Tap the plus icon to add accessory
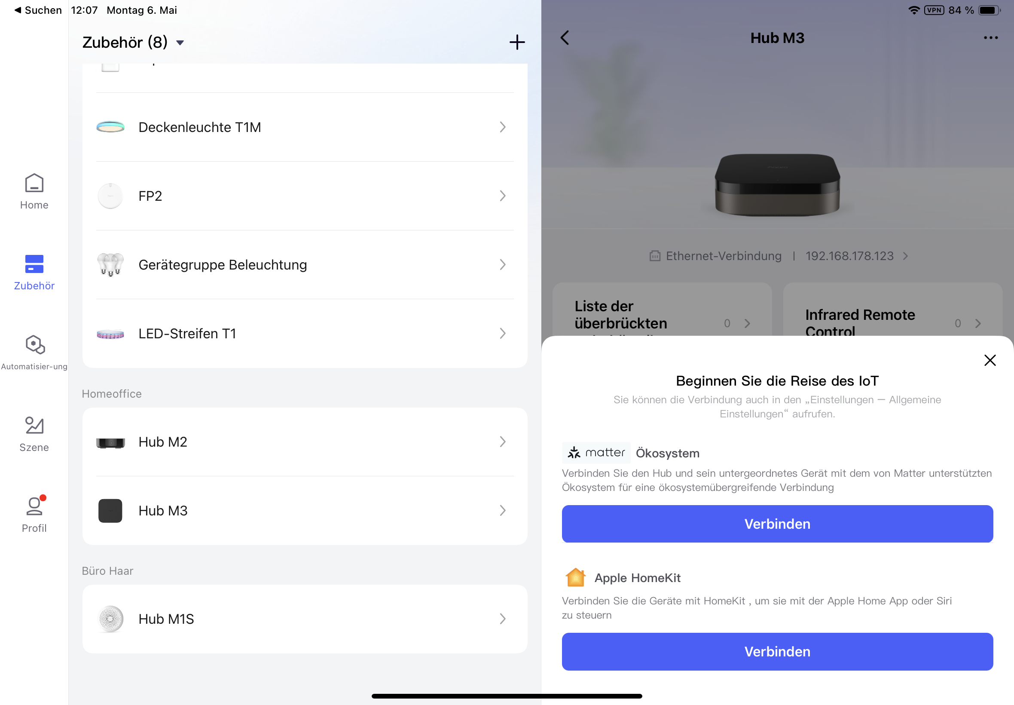Screen dimensions: 1014x705 tap(516, 43)
